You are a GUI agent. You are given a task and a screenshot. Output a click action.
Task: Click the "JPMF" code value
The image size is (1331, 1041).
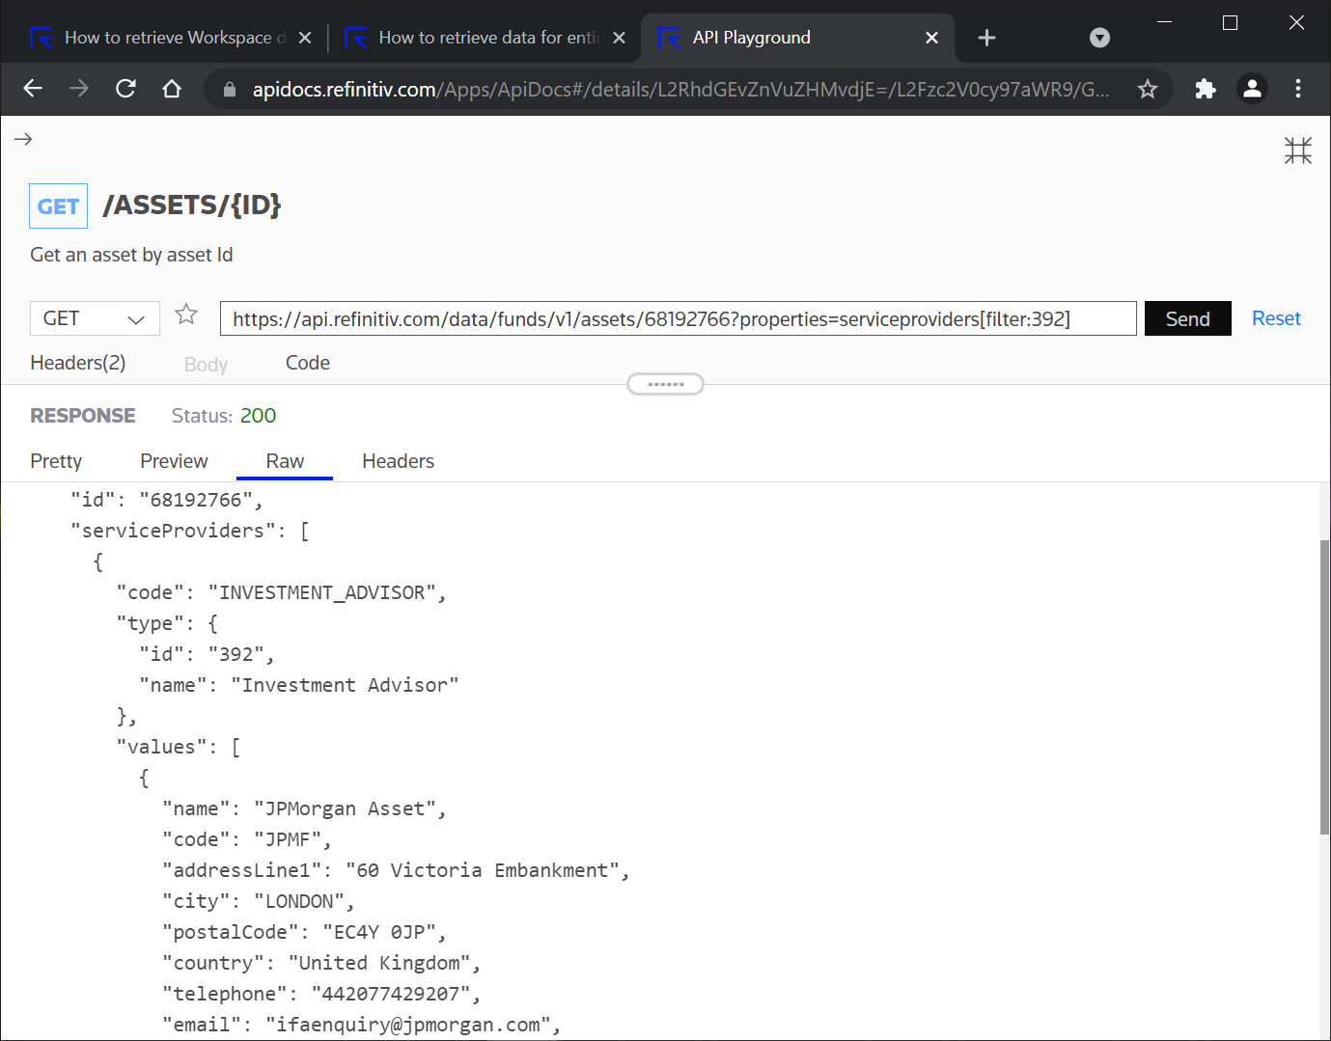(288, 839)
